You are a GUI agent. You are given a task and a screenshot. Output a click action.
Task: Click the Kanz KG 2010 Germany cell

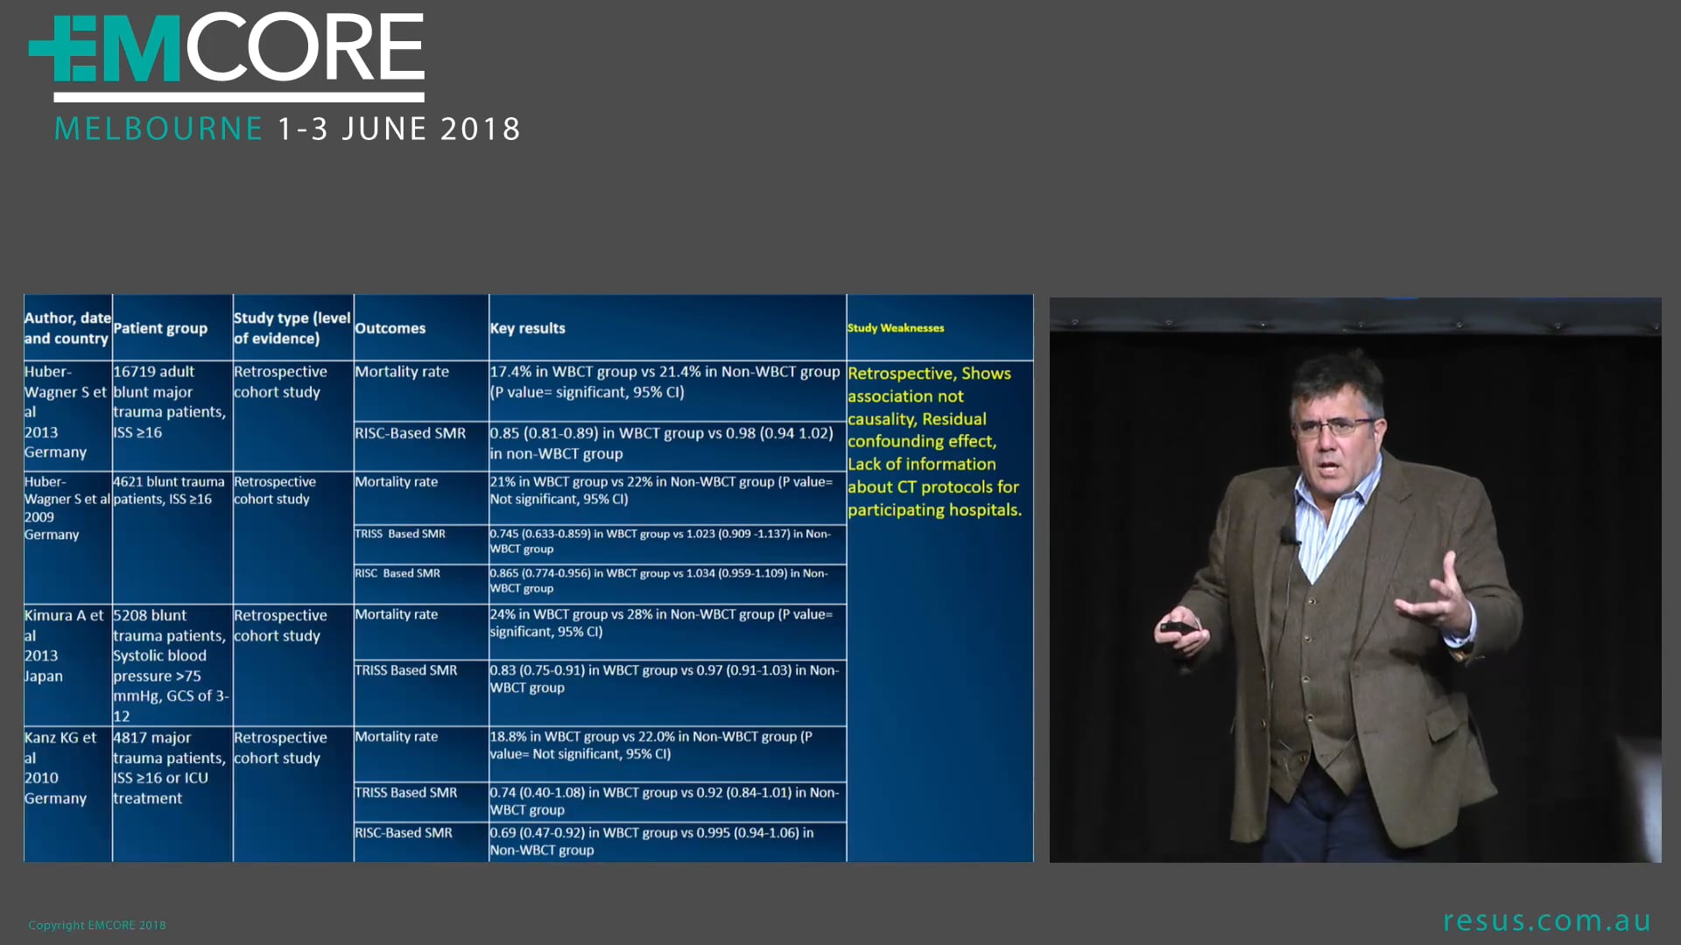coord(66,767)
